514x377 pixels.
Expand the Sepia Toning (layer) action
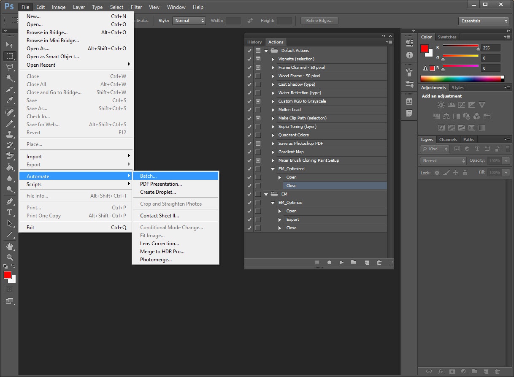pos(273,127)
